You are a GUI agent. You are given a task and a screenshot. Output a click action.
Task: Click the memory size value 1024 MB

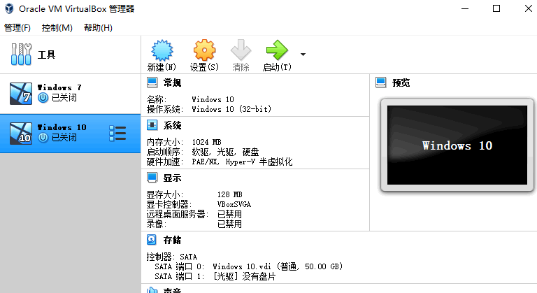click(x=206, y=142)
